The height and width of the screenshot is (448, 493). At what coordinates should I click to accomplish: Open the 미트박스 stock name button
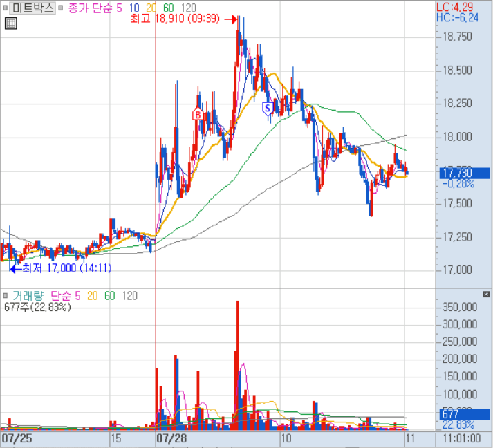tap(32, 8)
